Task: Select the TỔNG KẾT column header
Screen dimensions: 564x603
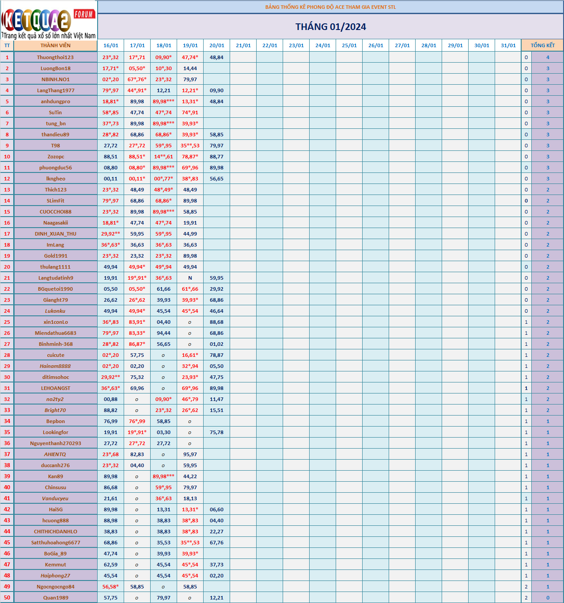Action: 543,45
